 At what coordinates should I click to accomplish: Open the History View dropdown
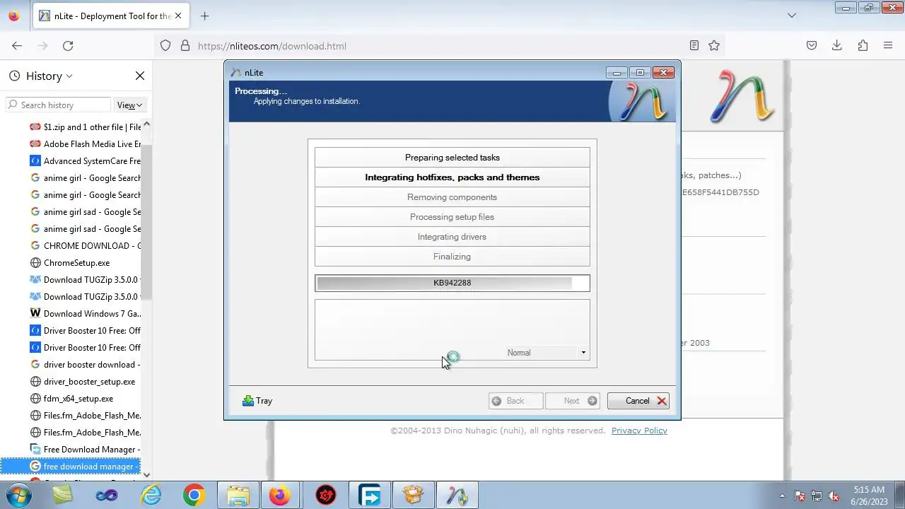[130, 105]
